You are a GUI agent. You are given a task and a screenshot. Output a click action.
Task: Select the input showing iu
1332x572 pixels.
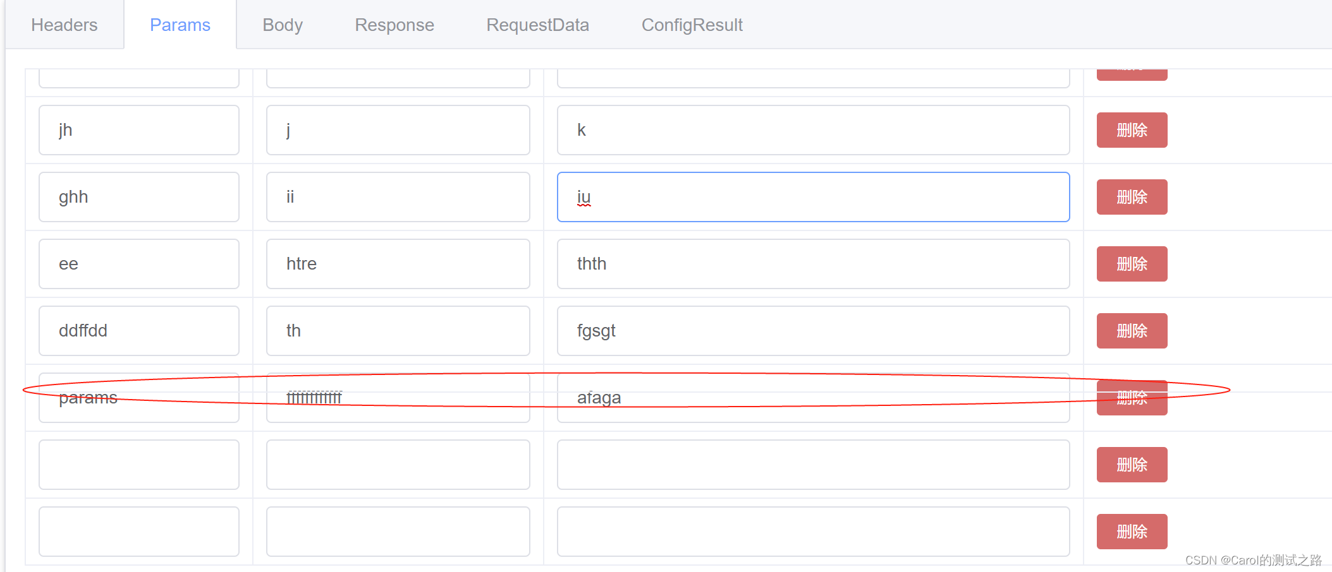(813, 197)
